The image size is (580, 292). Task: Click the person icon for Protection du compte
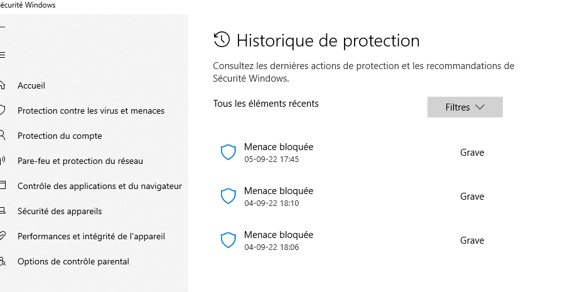[x=2, y=136]
